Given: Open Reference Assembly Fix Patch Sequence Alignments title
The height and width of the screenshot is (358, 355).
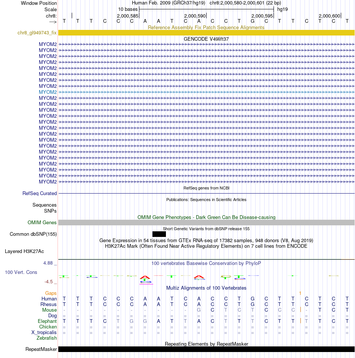Looking at the screenshot, I should tap(206, 27).
